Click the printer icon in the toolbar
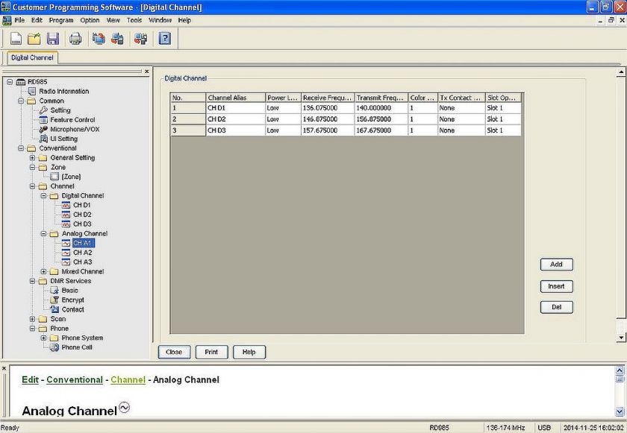The width and height of the screenshot is (627, 433). 75,38
